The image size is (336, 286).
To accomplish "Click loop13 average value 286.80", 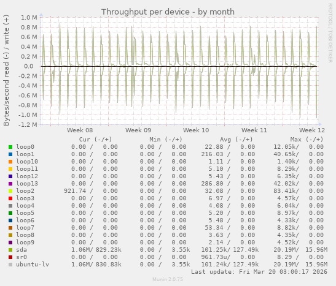I will pos(212,184).
